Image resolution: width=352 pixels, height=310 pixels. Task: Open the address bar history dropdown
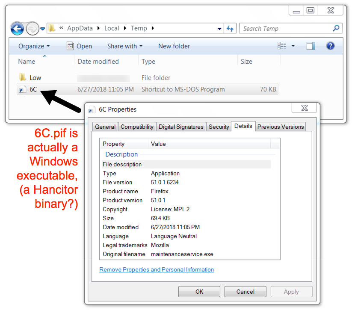click(x=219, y=29)
